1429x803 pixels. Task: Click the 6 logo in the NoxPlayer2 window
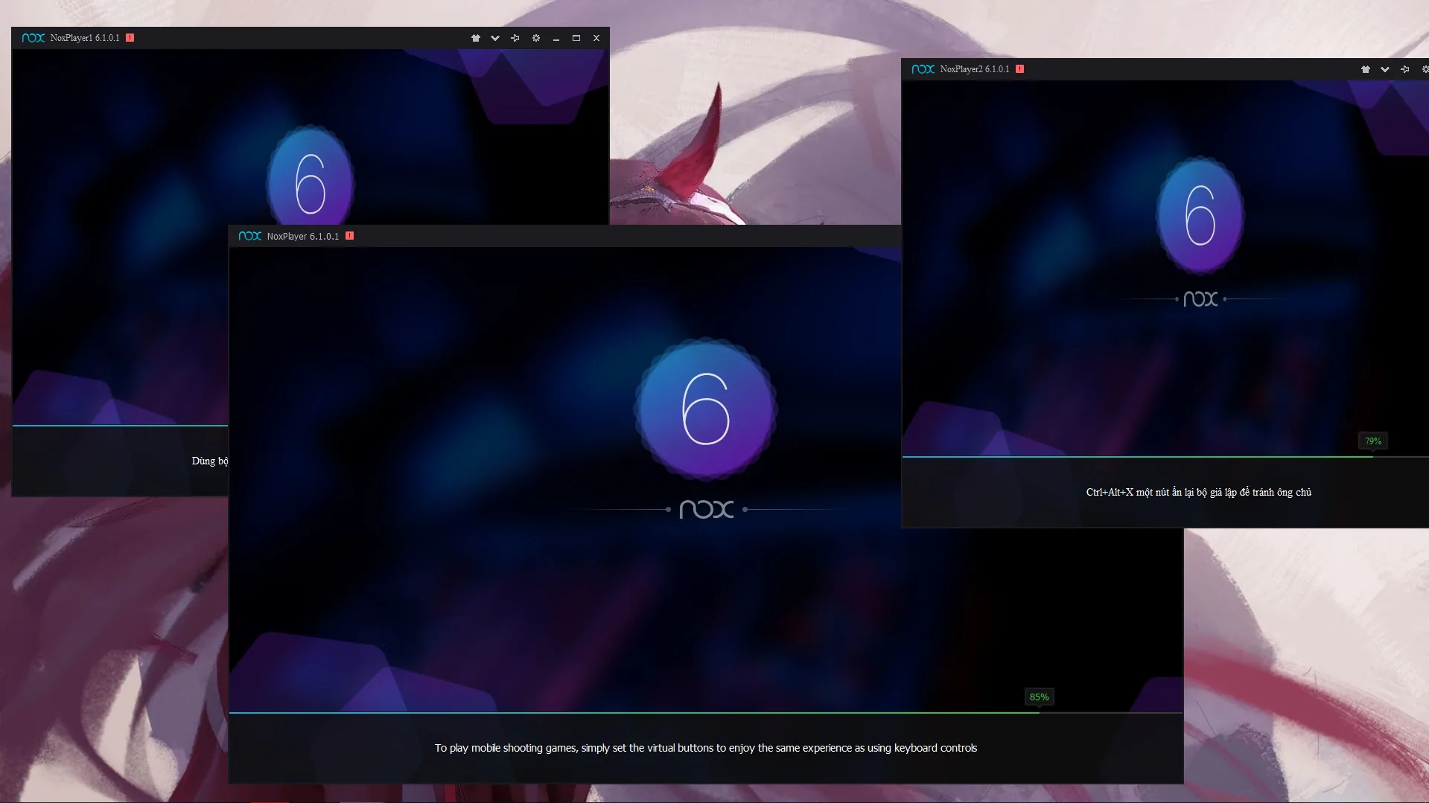1200,215
